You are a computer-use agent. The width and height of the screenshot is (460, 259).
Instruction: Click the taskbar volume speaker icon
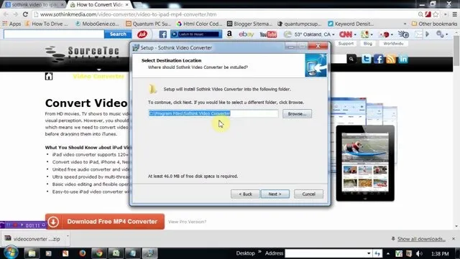click(x=419, y=253)
